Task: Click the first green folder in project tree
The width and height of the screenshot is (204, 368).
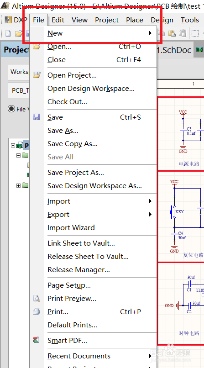Action: pyautogui.click(x=25, y=155)
